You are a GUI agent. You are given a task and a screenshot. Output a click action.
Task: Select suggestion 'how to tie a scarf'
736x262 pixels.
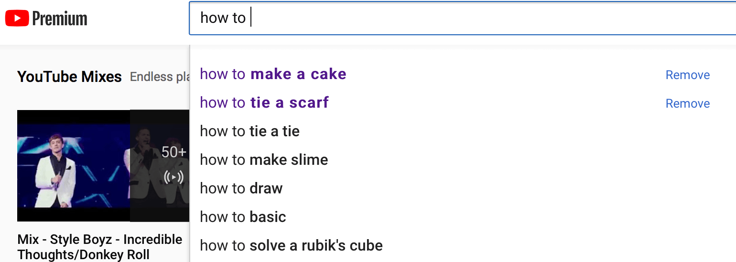(x=264, y=103)
